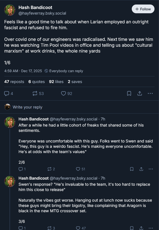Viewport: 159px width, 230px height.
Task: Click the Write your reply field
Action: 28,107
